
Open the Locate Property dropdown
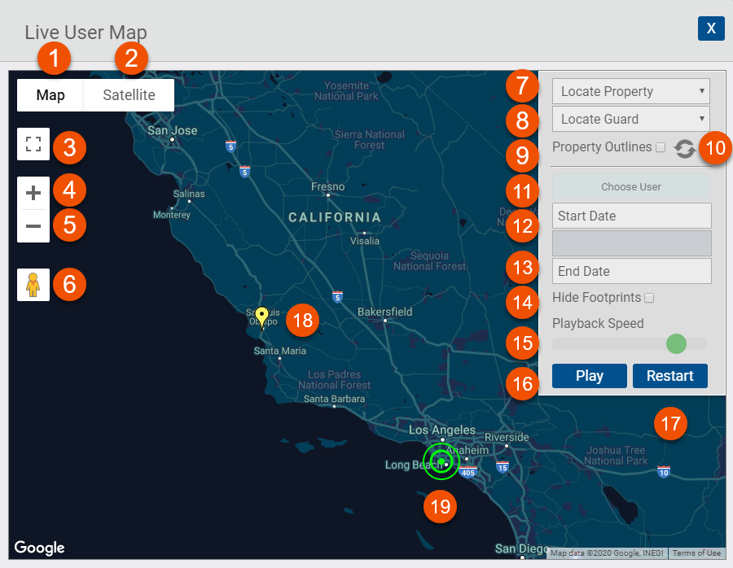tap(631, 91)
